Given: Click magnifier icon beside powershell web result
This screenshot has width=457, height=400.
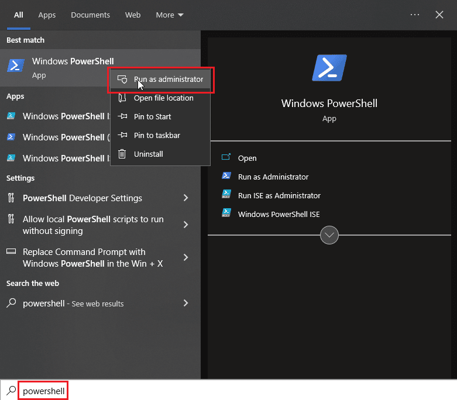Looking at the screenshot, I should (x=11, y=303).
